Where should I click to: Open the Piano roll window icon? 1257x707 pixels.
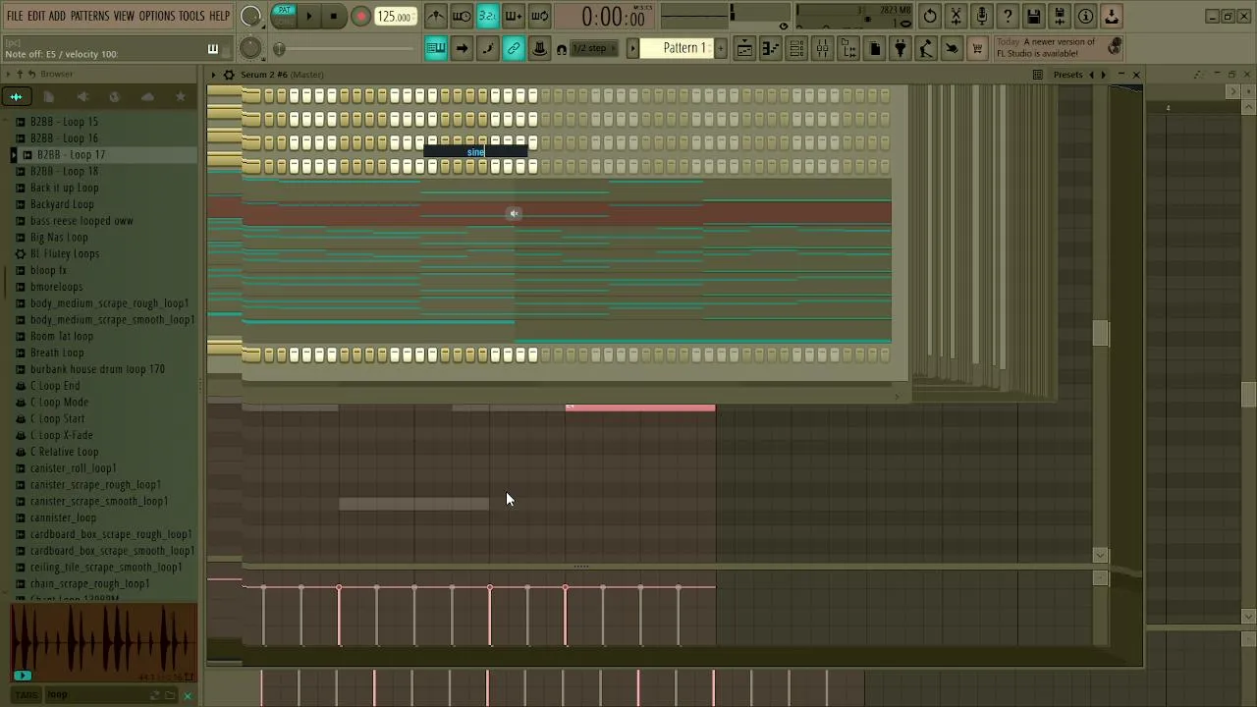coord(771,48)
